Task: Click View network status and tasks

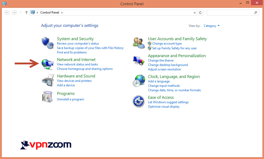Action: 78,64
